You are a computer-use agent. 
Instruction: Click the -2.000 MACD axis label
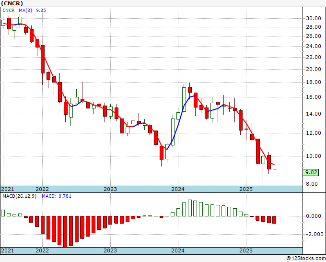point(314,234)
